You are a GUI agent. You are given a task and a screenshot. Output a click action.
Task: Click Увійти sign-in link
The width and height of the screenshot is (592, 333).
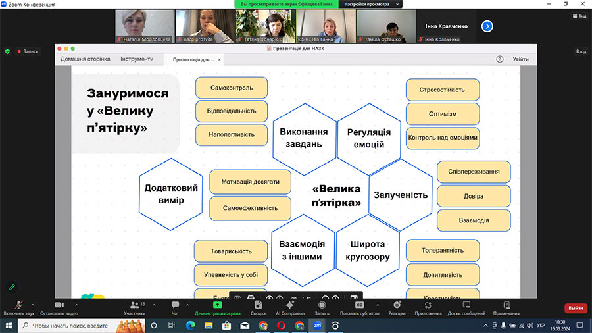[521, 59]
